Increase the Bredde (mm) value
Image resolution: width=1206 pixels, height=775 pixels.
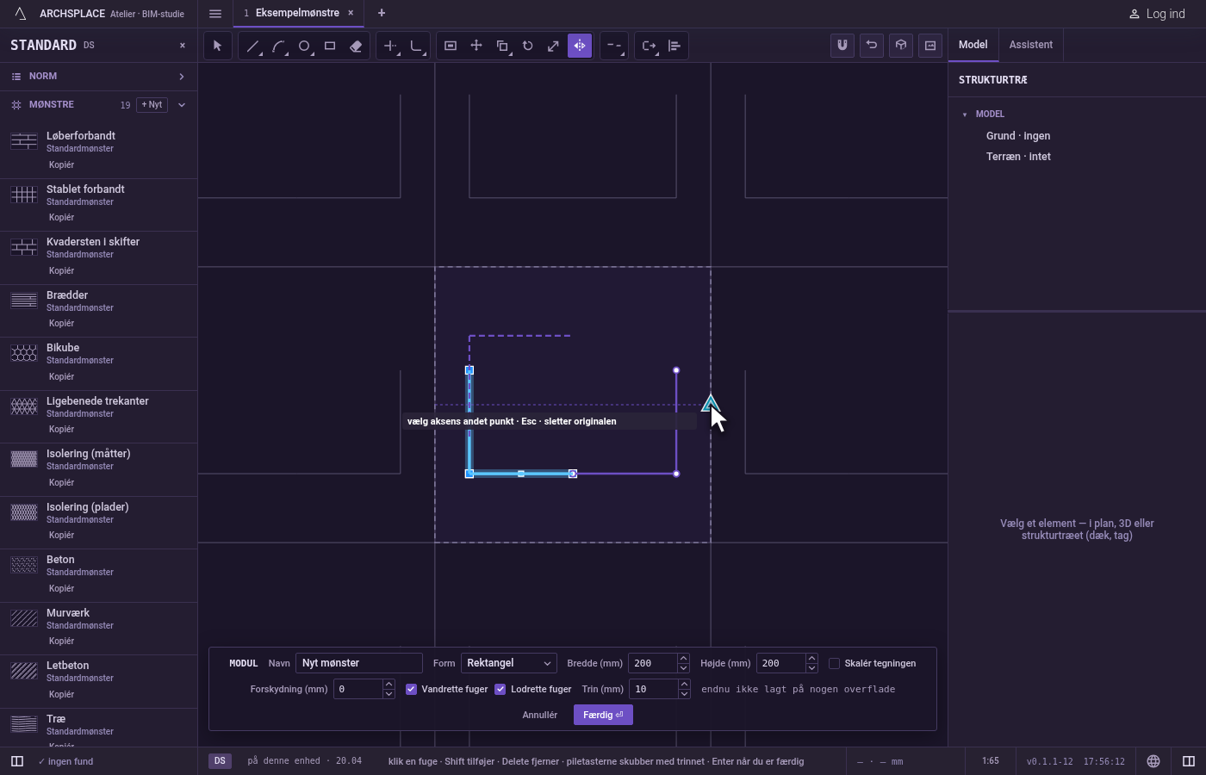[x=684, y=659]
